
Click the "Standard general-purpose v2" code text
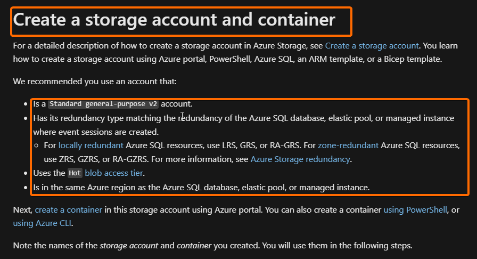coord(103,104)
